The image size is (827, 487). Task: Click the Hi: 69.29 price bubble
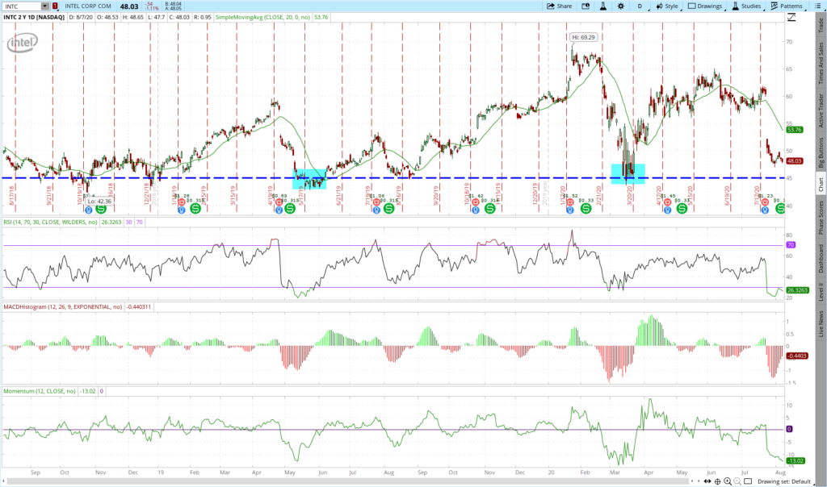coord(583,37)
